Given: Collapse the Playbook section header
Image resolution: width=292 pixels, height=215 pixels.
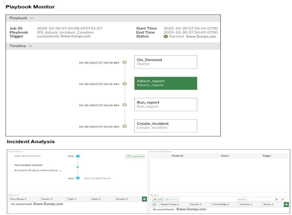Looking at the screenshot, I should tap(22, 18).
